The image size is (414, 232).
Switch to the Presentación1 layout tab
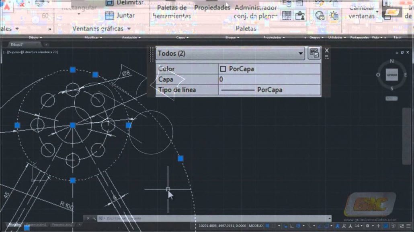[x=36, y=225]
